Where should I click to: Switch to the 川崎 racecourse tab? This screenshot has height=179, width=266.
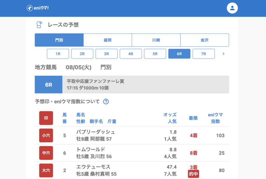(x=156, y=40)
